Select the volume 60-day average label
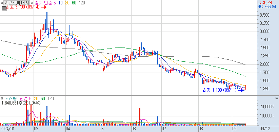279x132 pixels. 43,98
